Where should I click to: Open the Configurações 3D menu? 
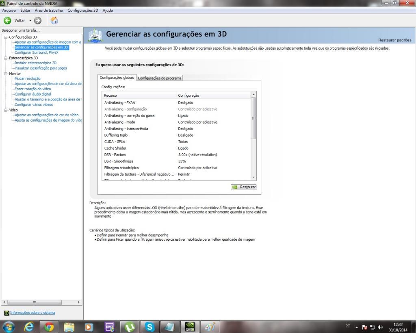click(x=83, y=10)
